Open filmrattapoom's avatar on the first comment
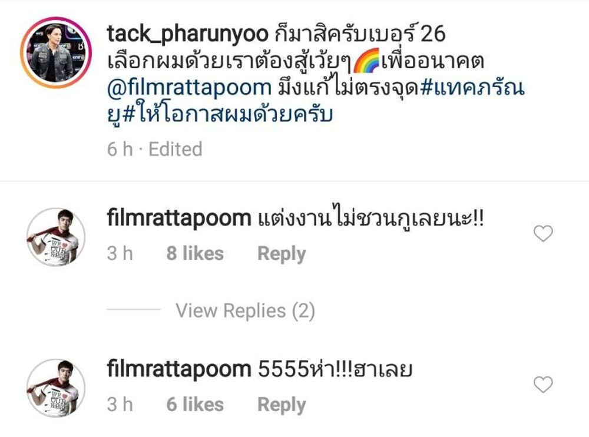 click(56, 237)
